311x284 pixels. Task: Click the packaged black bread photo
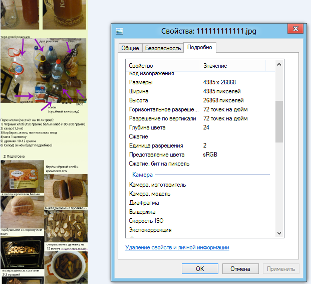(x=22, y=176)
